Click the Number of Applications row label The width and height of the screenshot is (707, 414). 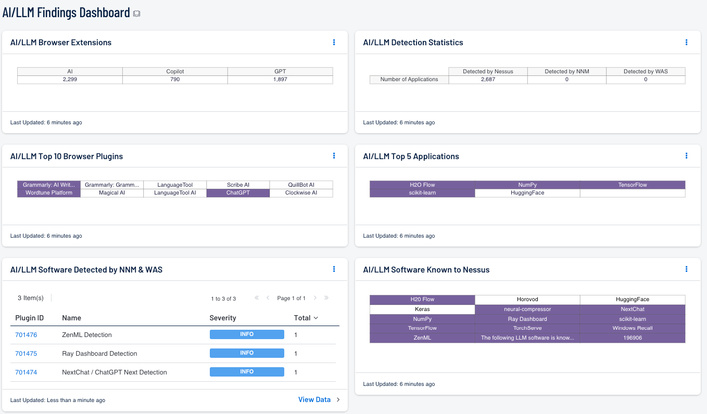pos(409,80)
